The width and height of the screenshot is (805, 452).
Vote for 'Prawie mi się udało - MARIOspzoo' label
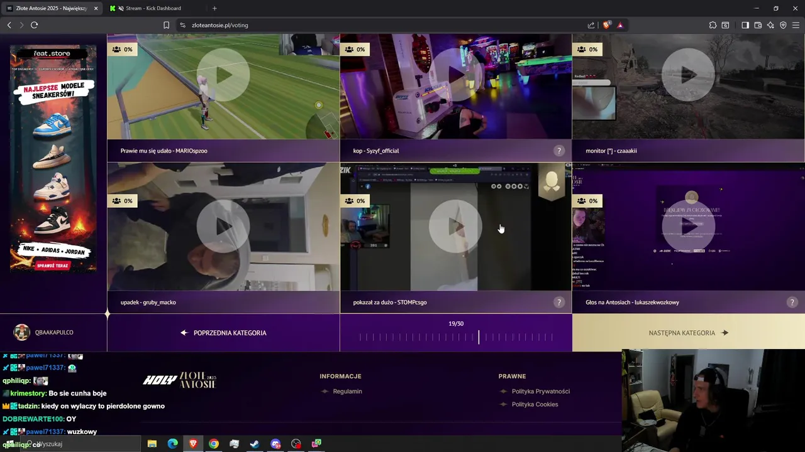pos(164,151)
